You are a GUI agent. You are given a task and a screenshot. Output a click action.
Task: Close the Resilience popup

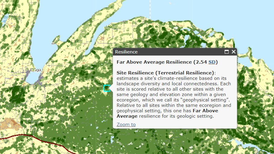[234, 52]
